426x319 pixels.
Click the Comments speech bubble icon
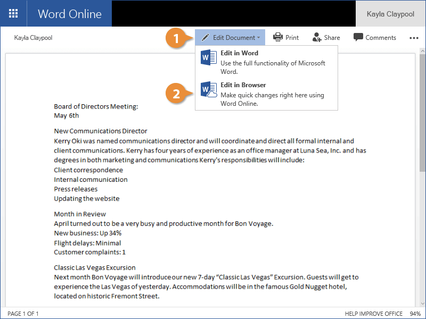358,38
